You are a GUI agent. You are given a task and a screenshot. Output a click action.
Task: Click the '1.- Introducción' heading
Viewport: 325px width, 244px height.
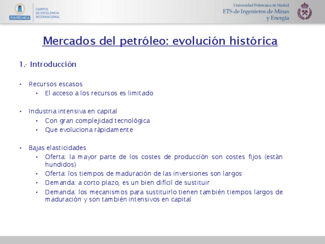pos(48,64)
